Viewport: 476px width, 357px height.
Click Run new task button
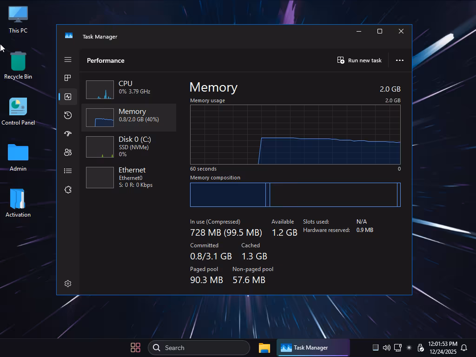tap(359, 60)
